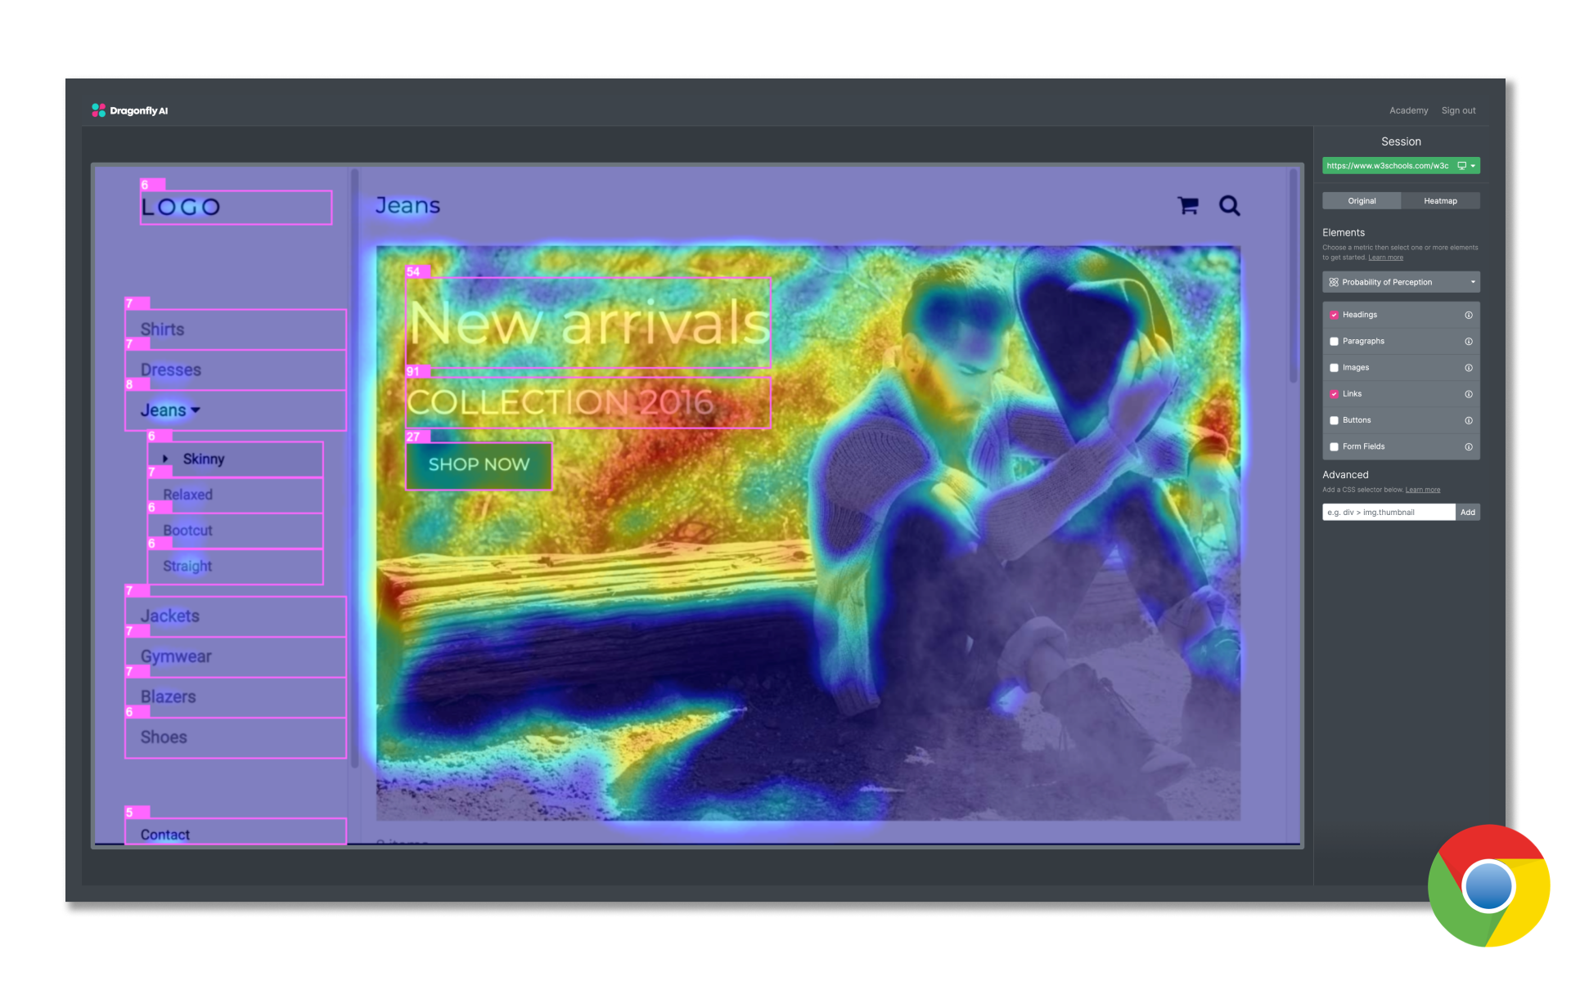
Task: Open the Academy link
Action: point(1408,110)
